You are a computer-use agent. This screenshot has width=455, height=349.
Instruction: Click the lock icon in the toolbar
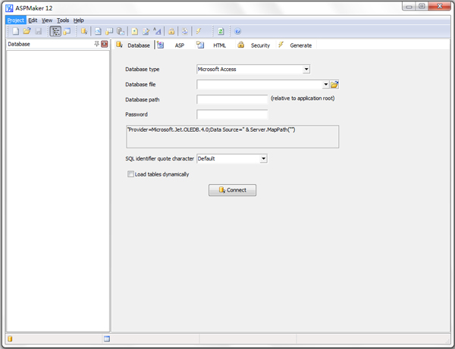click(171, 32)
